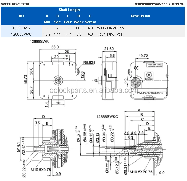The height and width of the screenshot is (181, 187).
Task: Click the 12888SWK model number cell
Action: pyautogui.click(x=22, y=28)
